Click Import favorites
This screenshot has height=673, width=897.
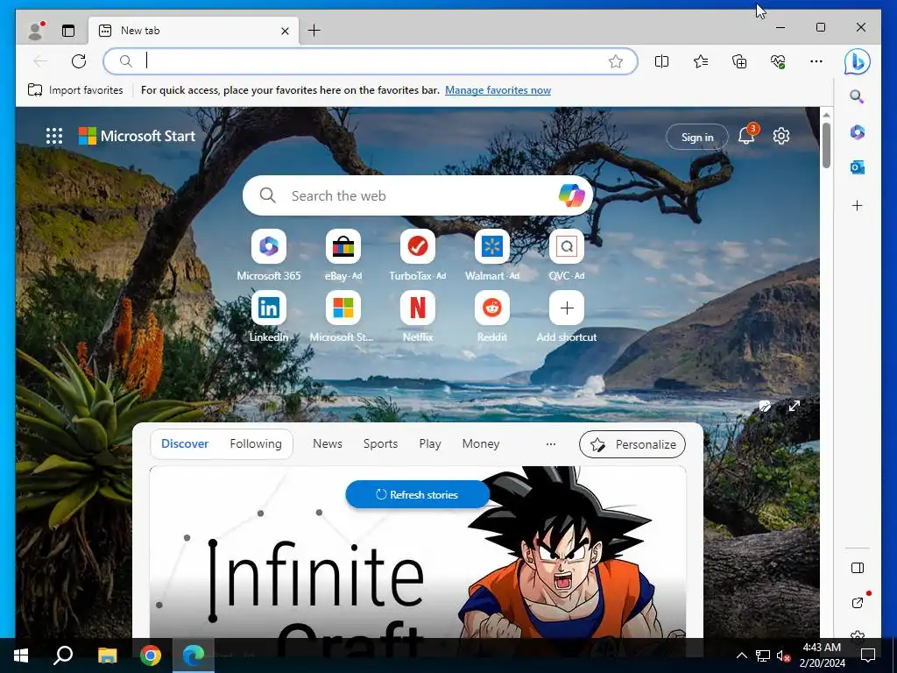[75, 90]
